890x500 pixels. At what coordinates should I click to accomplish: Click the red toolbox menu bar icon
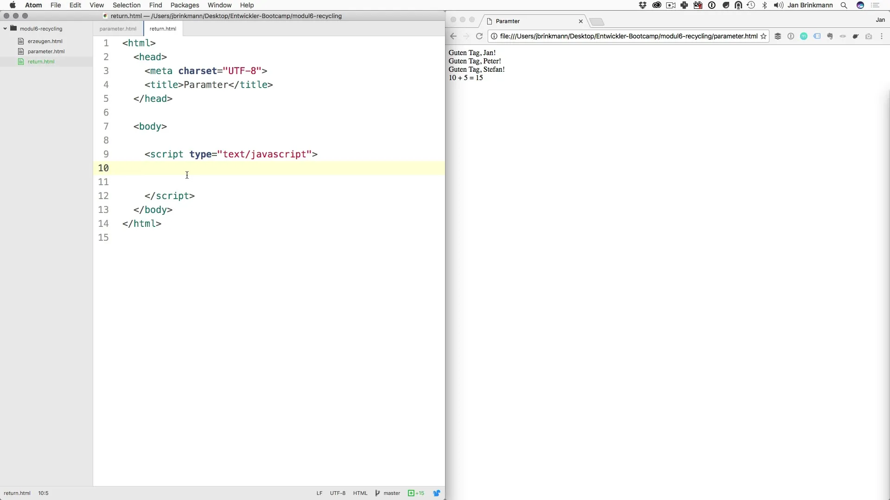click(698, 5)
